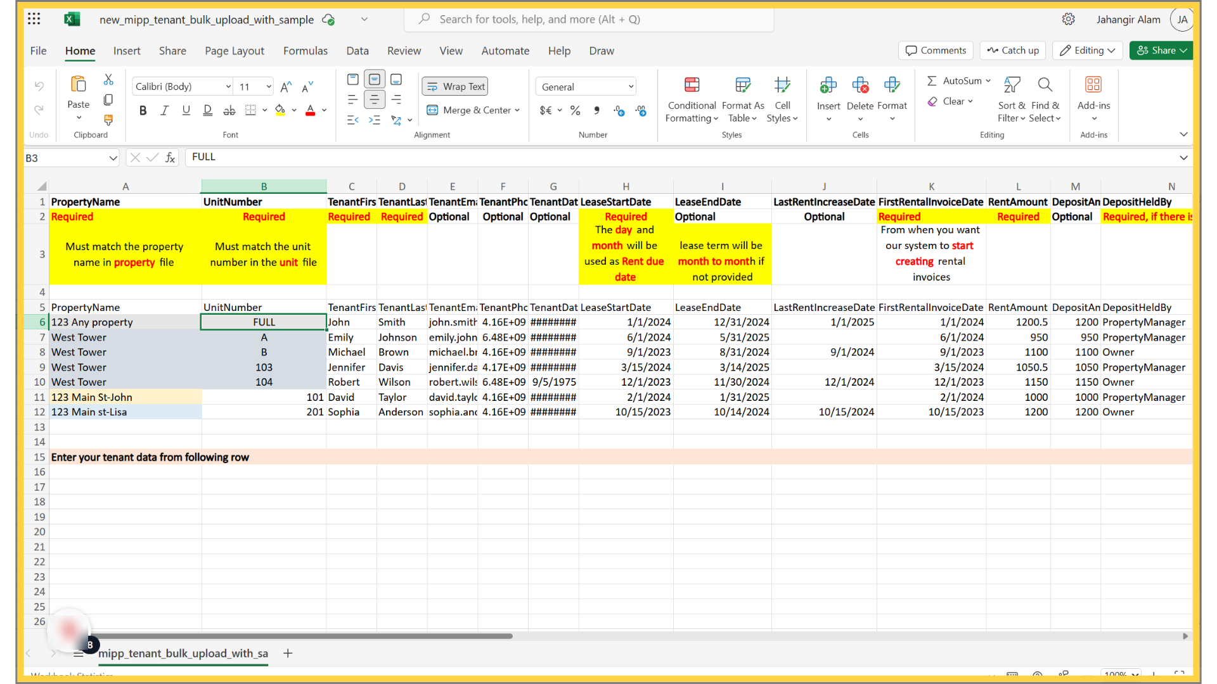Open Find & Select
Screen dimensions: 1217x684
pos(1045,99)
